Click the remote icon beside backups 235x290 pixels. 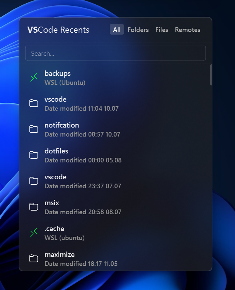coord(34,77)
